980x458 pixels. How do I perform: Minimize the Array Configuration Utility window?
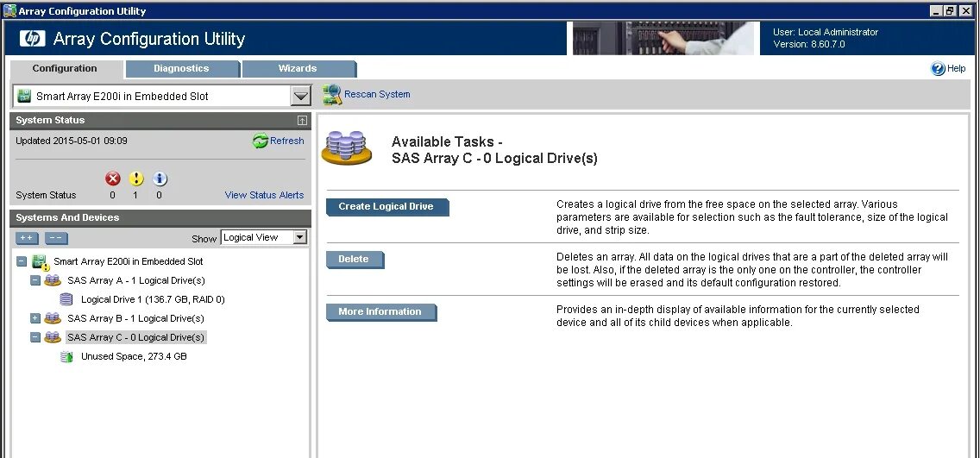[x=936, y=10]
